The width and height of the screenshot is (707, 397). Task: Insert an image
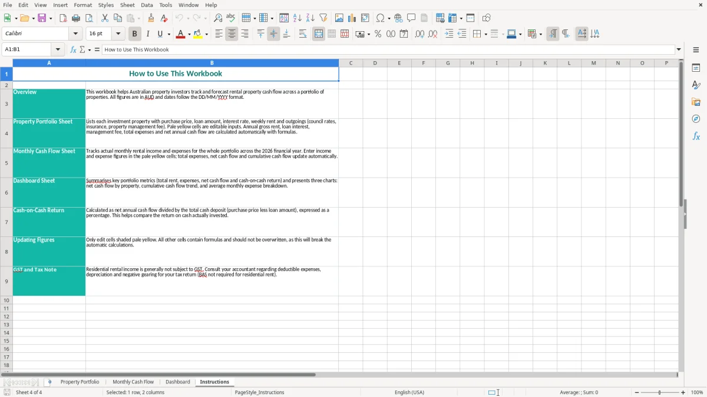pyautogui.click(x=339, y=18)
